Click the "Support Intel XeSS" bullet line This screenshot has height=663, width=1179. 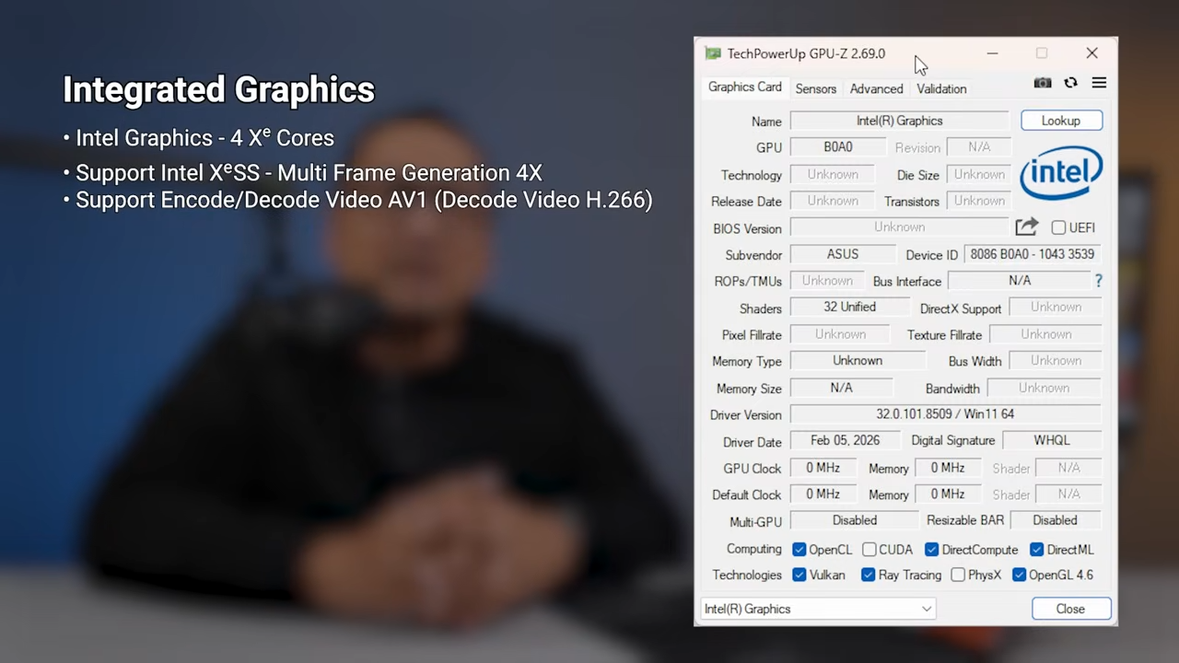tap(303, 172)
